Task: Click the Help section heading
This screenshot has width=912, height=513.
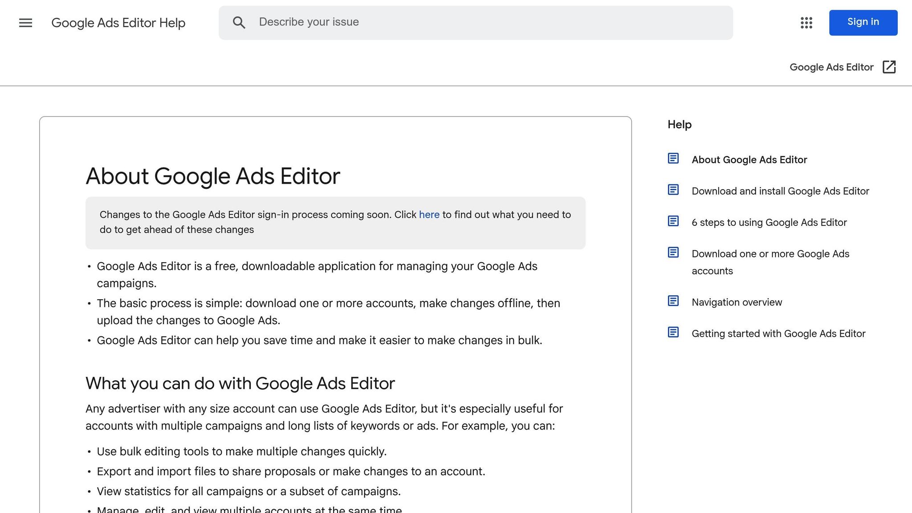Action: tap(679, 125)
